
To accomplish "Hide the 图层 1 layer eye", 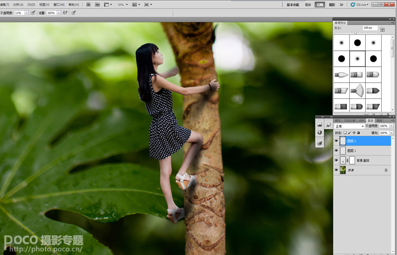I will (336, 151).
